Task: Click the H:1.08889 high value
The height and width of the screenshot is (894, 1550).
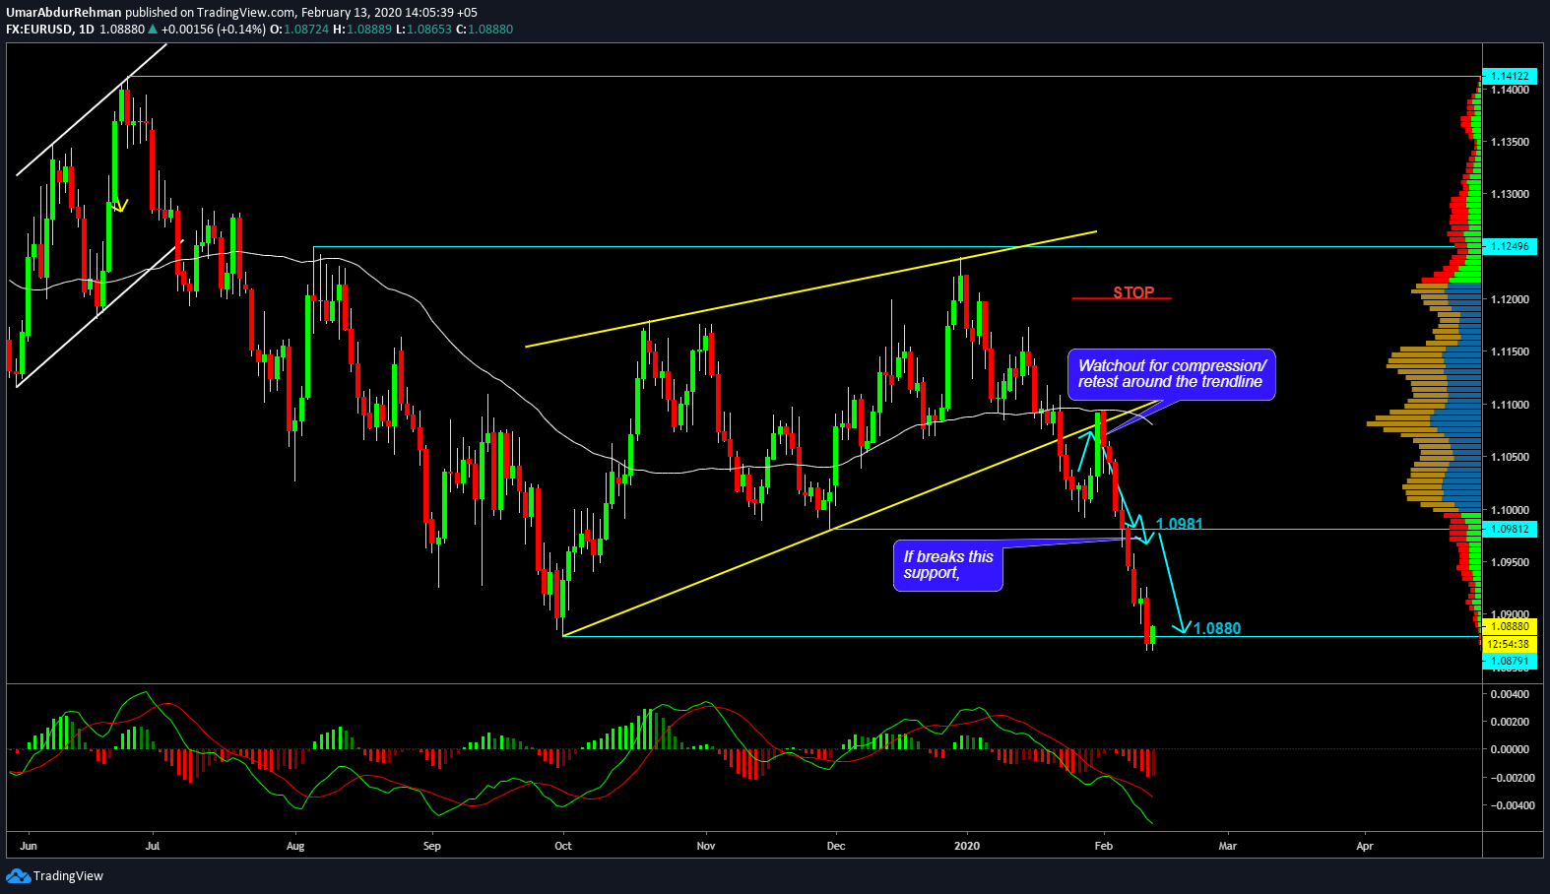Action: 362,30
